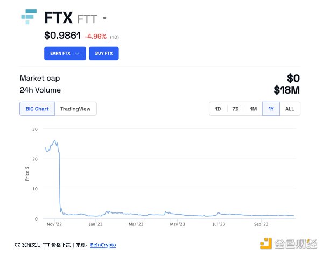Viewport: 323px width, 255px height.
Task: Click the small dot icon beside FTT
Action: (x=104, y=18)
